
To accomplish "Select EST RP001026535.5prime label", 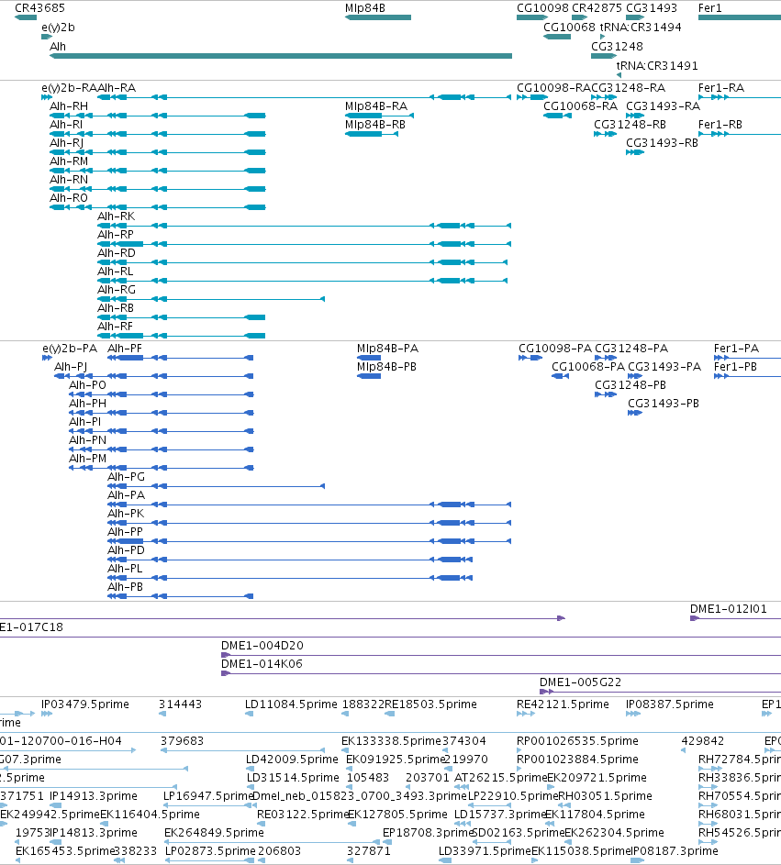I will [x=578, y=741].
